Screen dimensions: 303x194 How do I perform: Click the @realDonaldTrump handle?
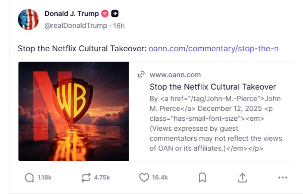coord(76,26)
